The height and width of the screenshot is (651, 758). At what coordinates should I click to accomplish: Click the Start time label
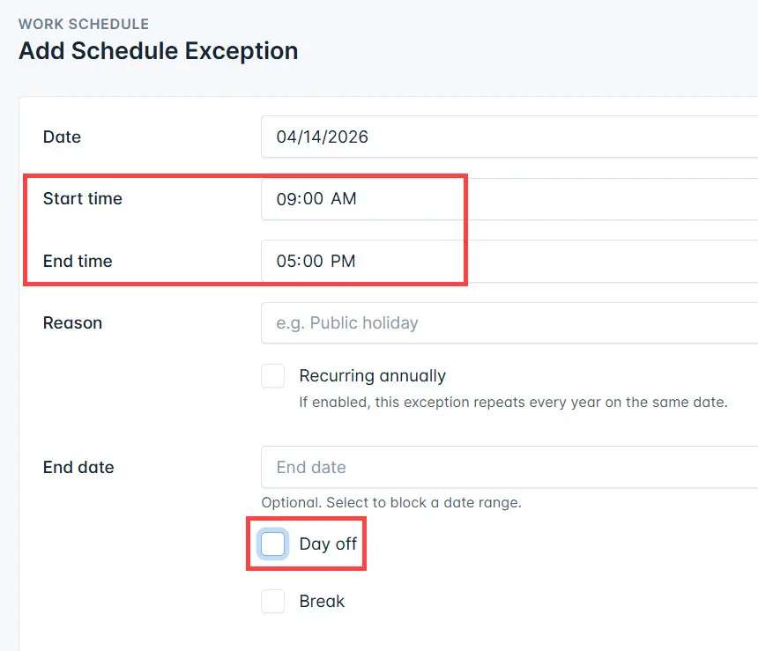tap(83, 199)
